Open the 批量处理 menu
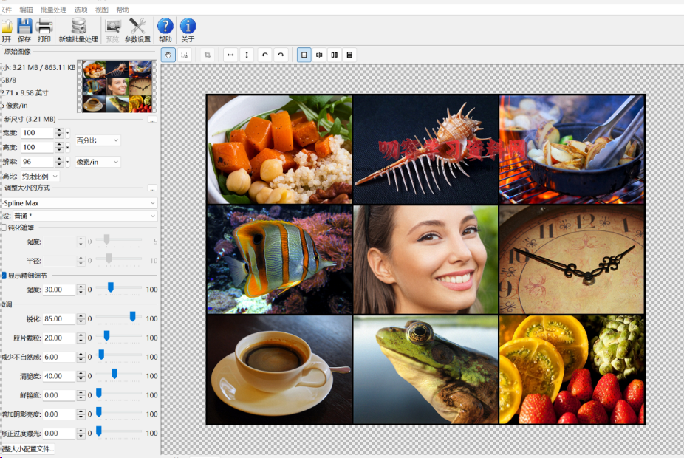The height and width of the screenshot is (458, 684). pyautogui.click(x=52, y=10)
